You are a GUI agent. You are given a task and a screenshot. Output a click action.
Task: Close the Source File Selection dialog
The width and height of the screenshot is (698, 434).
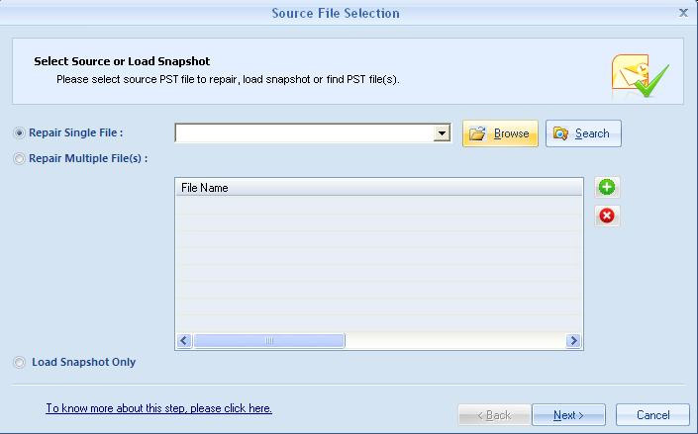pyautogui.click(x=683, y=13)
